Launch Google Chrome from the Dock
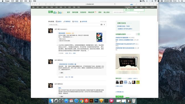The height and width of the screenshot is (104, 185). tap(81, 101)
